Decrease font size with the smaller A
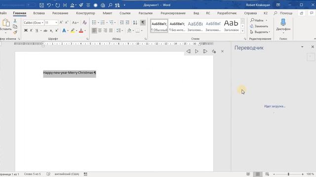316x177 pixels. [67, 23]
